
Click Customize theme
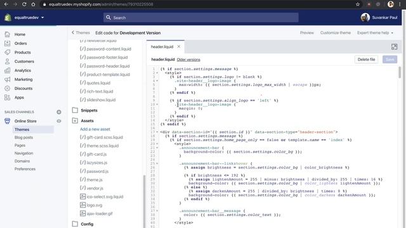[336, 33]
